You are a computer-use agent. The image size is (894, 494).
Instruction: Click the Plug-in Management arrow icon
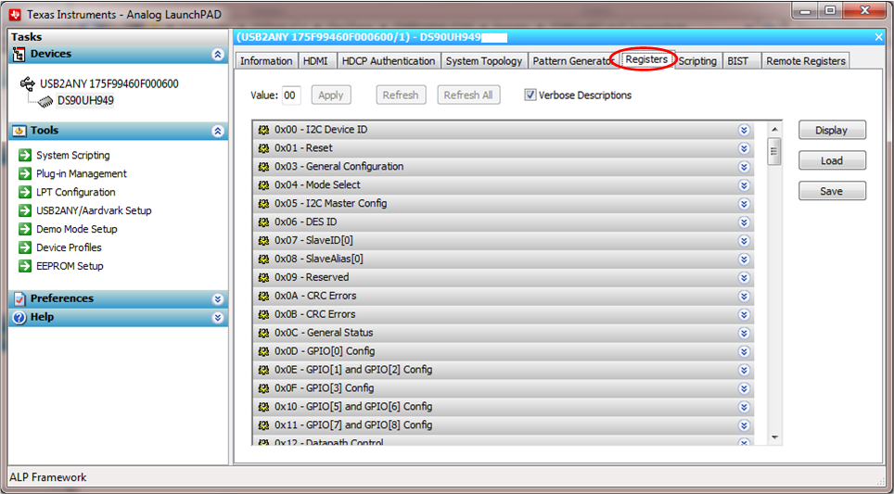click(x=25, y=174)
